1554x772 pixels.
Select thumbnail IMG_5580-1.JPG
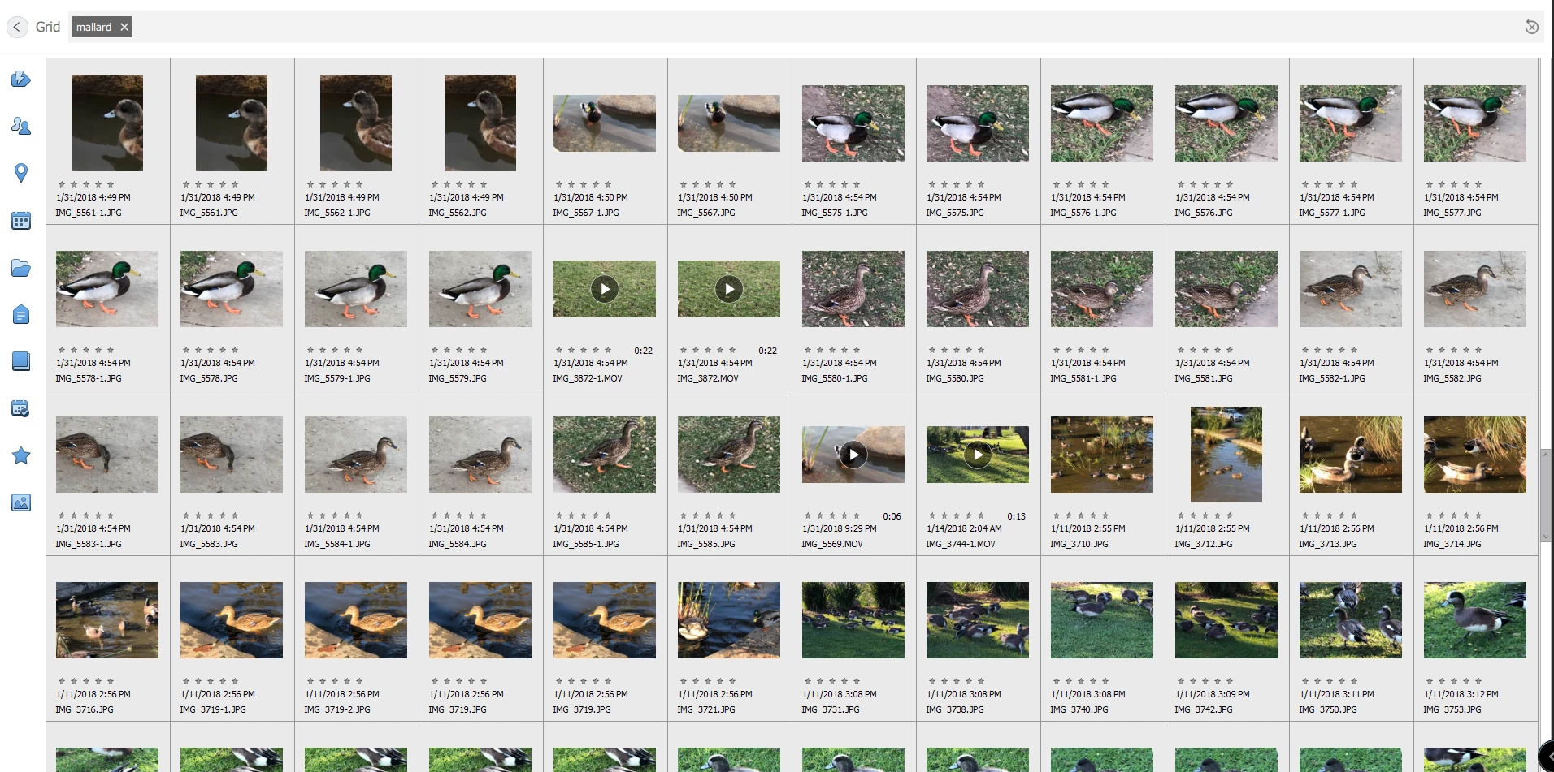pyautogui.click(x=853, y=289)
